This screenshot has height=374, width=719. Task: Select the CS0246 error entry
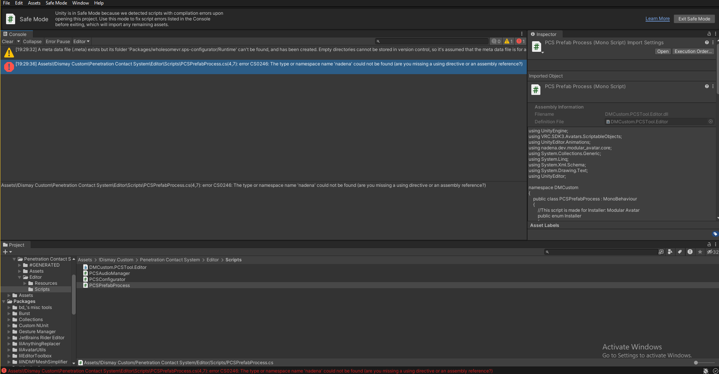(263, 67)
